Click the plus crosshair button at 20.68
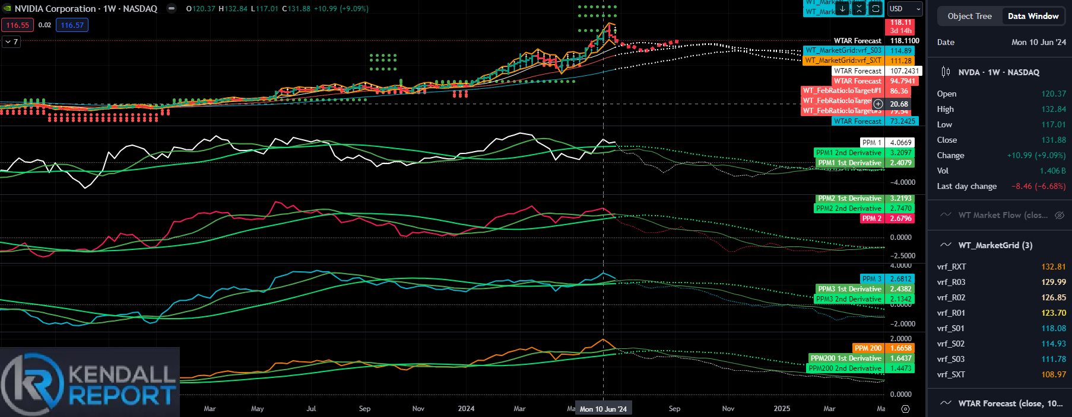 [878, 104]
